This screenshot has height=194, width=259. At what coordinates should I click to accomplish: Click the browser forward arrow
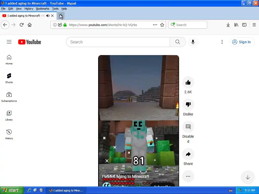[x=14, y=25]
